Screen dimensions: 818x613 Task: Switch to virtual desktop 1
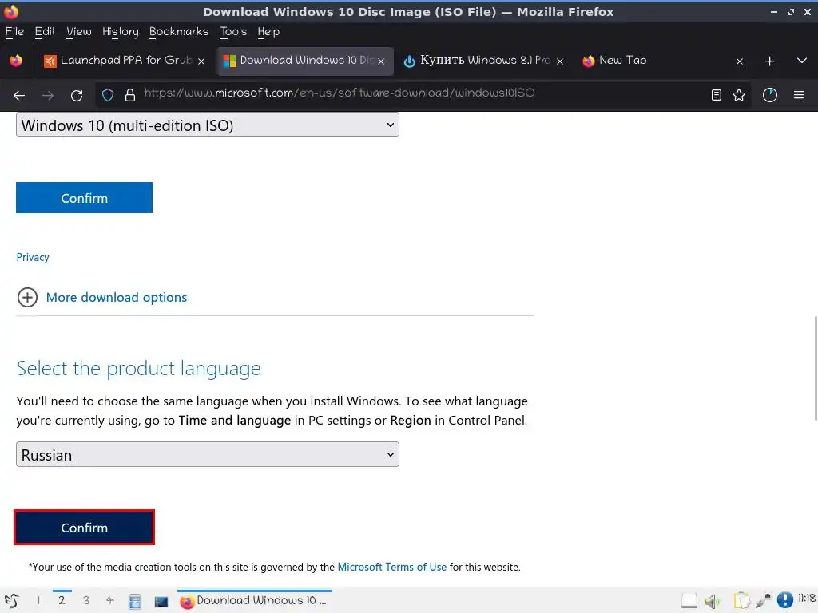point(38,600)
